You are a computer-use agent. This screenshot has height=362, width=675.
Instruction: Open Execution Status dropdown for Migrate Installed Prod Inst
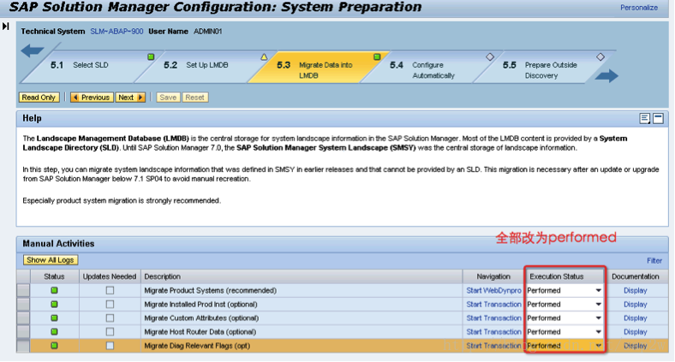coord(599,305)
